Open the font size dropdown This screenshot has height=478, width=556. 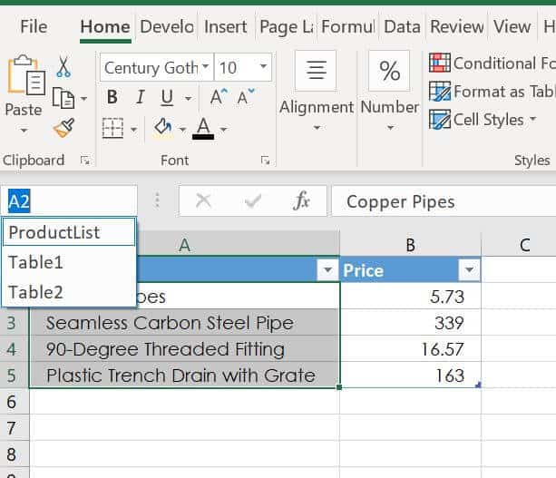point(264,67)
